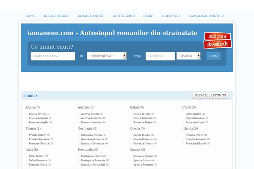The image size is (254, 169).
Task: Open Grecia-Romania listings
Action: pos(145,139)
